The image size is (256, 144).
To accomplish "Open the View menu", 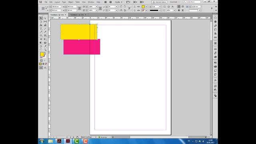I will click(84, 2).
